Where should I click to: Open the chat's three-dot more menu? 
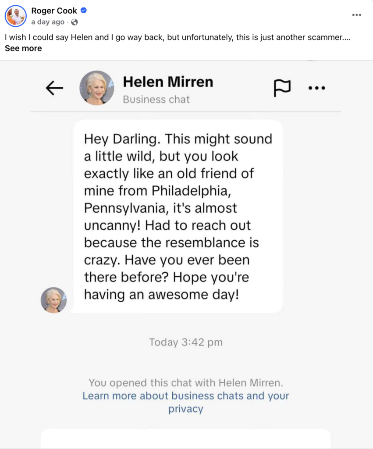(x=317, y=88)
